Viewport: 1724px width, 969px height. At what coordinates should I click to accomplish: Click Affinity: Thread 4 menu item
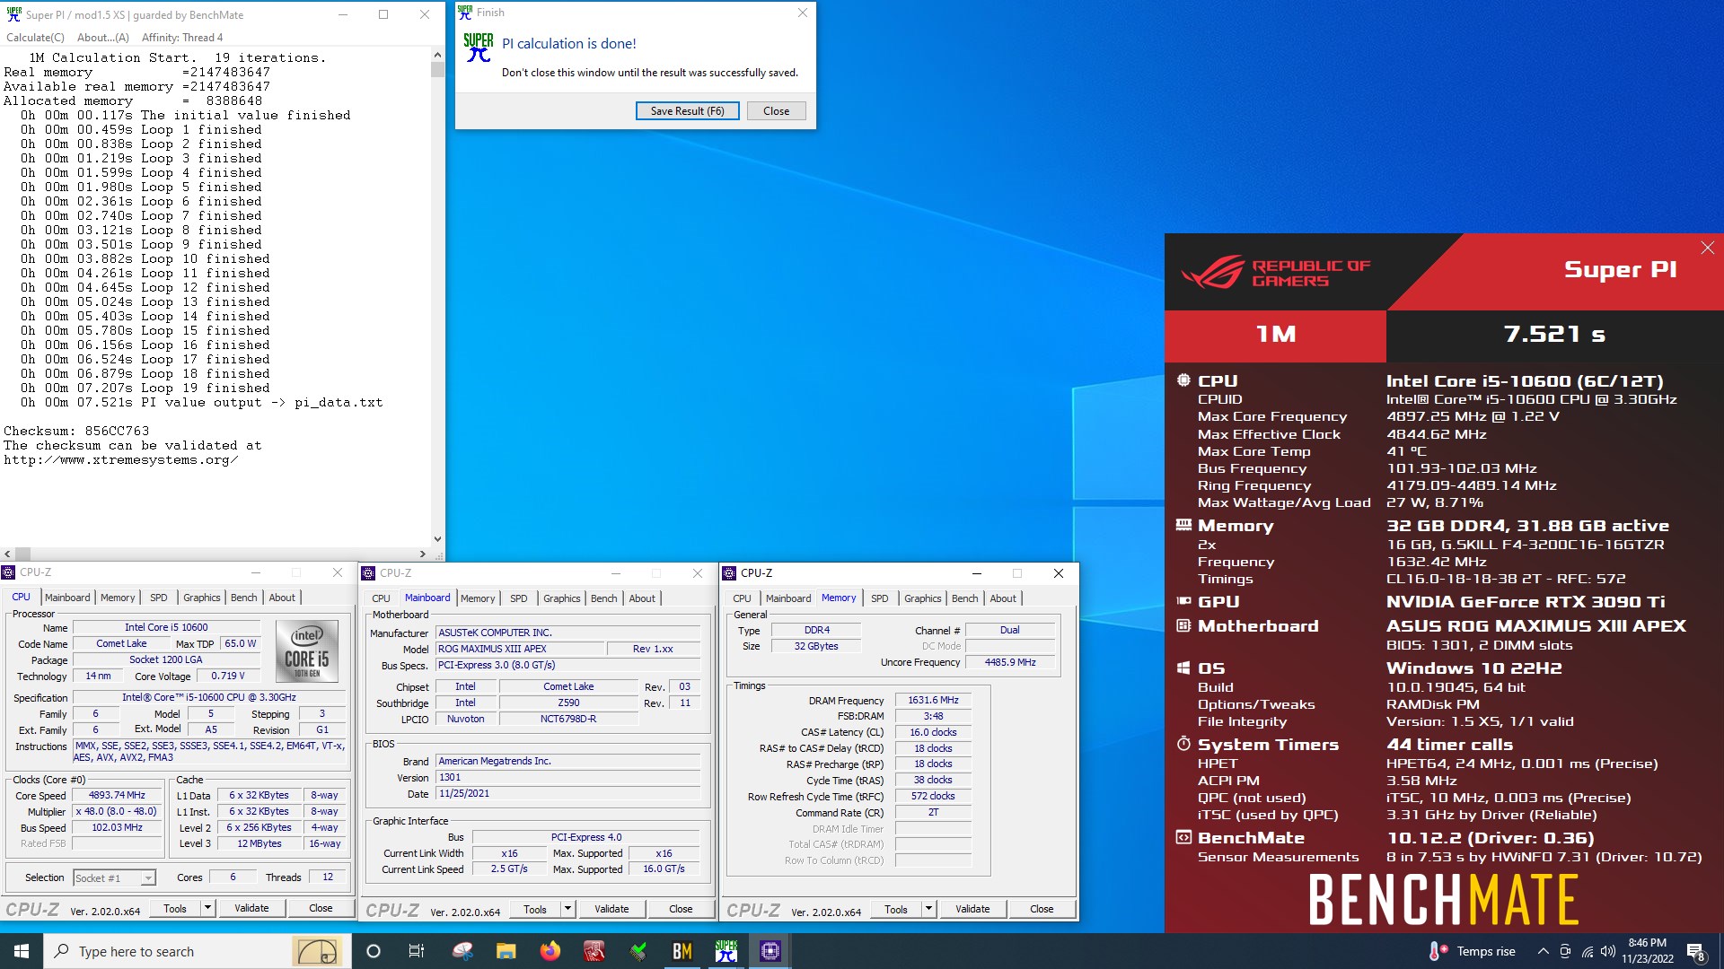[x=182, y=38]
